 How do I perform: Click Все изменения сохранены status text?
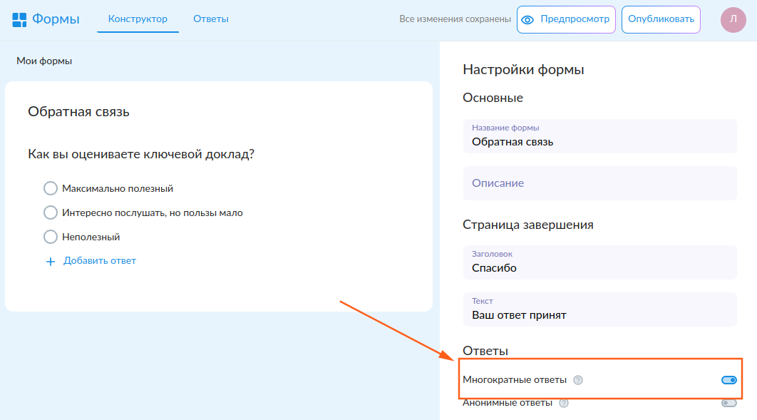455,19
